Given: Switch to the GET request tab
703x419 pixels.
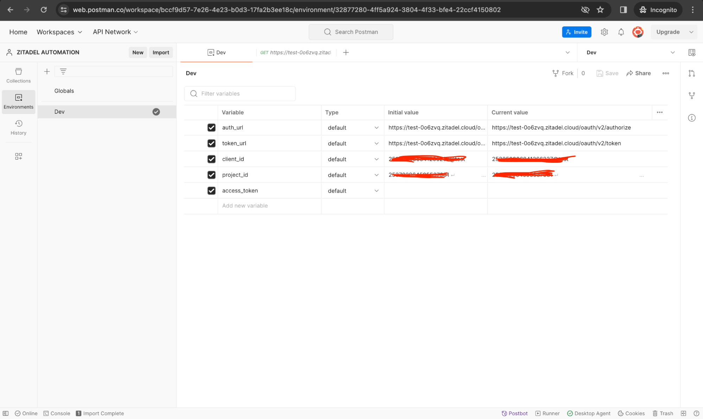Looking at the screenshot, I should [x=296, y=52].
